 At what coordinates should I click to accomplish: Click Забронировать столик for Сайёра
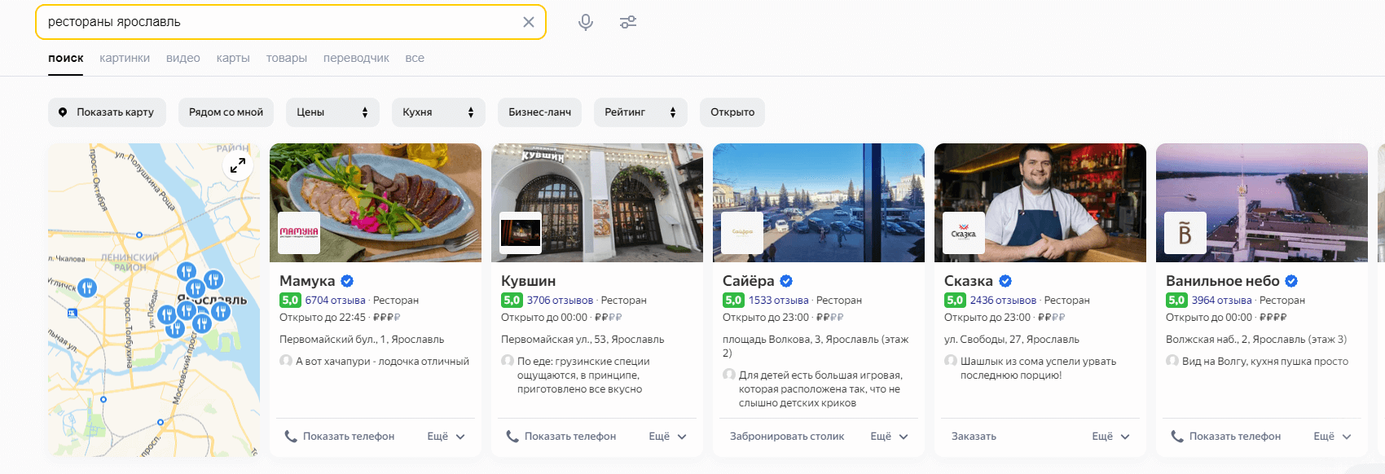point(787,437)
